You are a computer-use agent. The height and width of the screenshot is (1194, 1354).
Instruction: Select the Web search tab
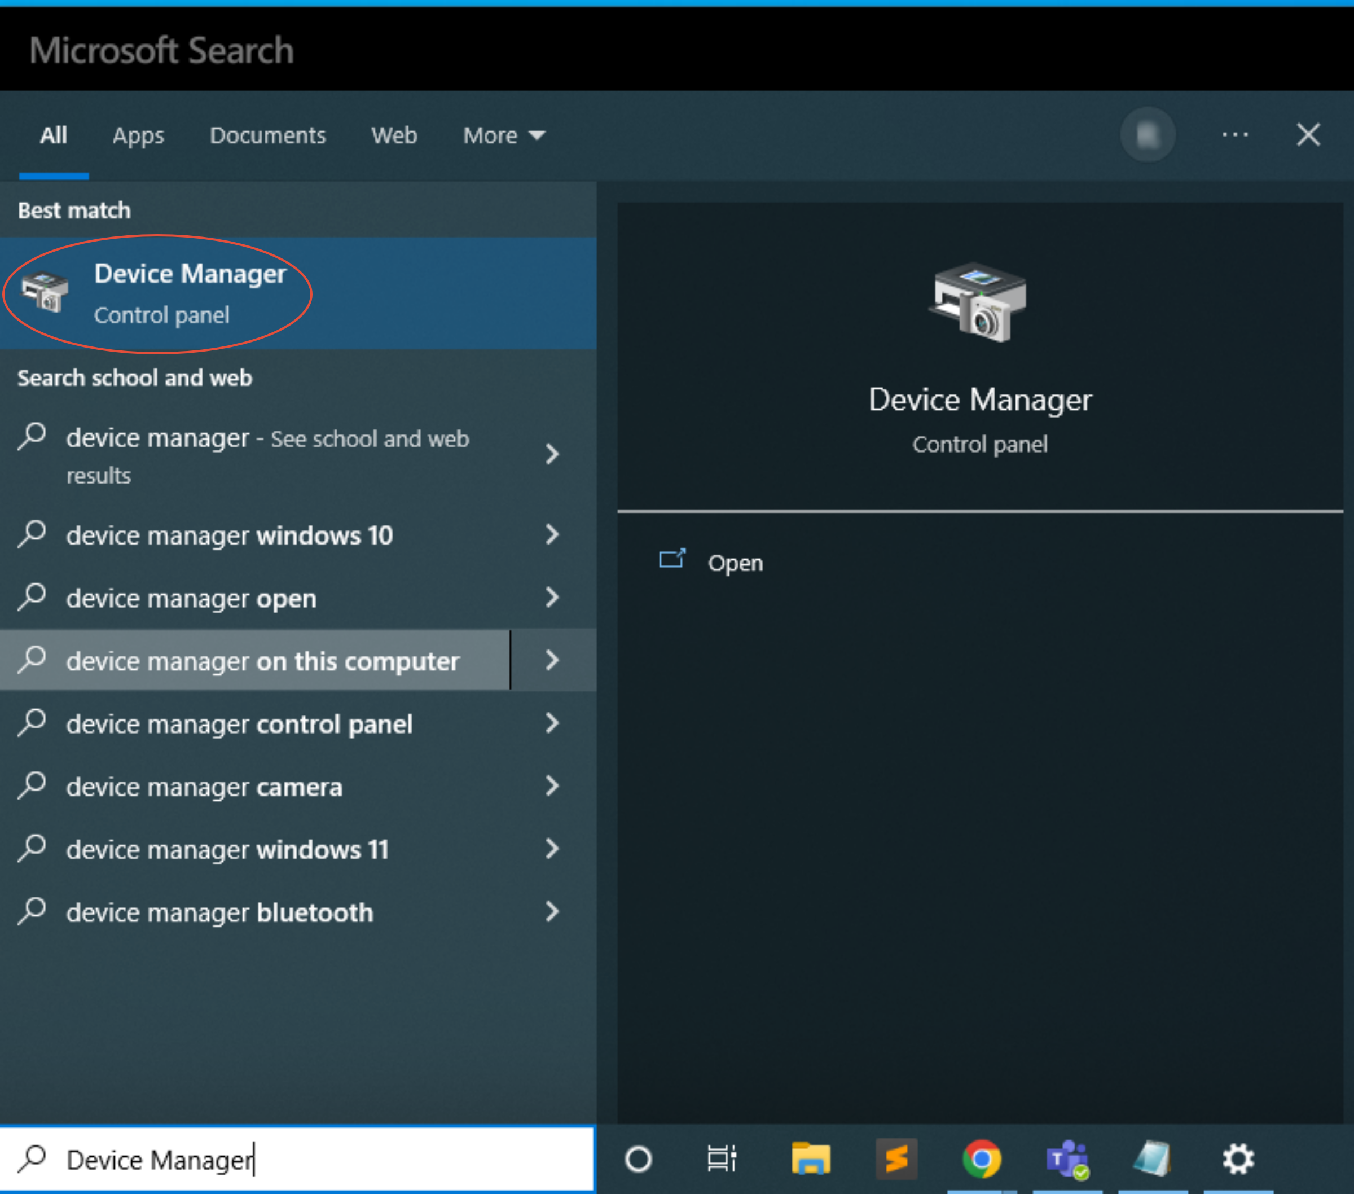coord(394,135)
